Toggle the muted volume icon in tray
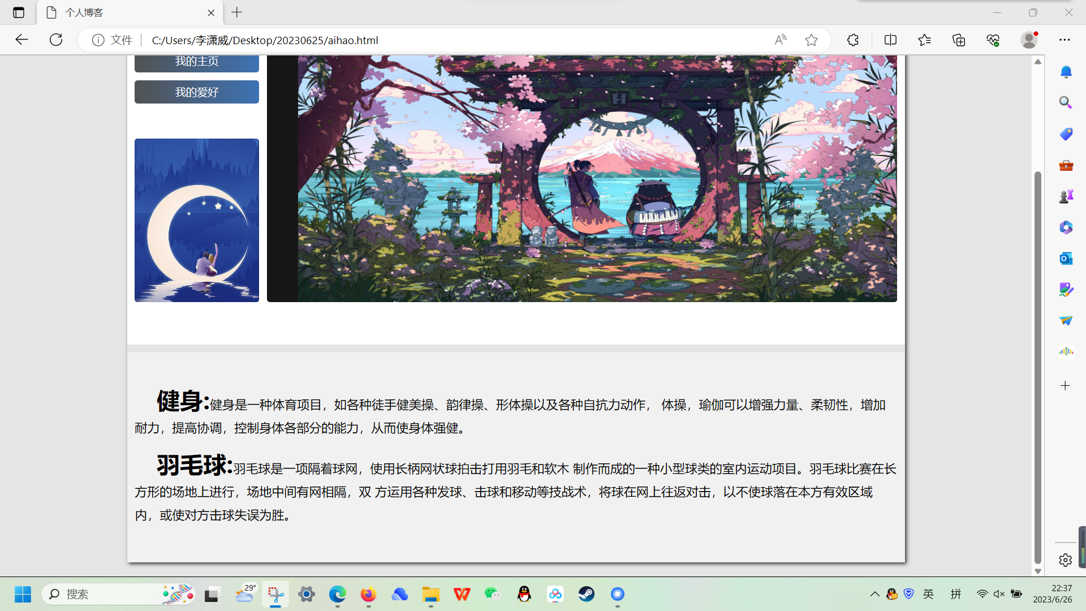The width and height of the screenshot is (1086, 611). click(999, 594)
